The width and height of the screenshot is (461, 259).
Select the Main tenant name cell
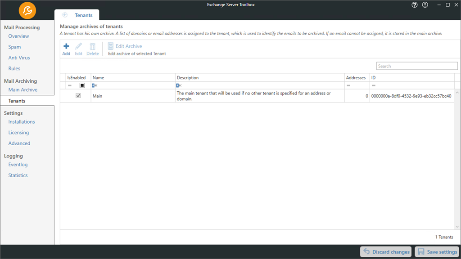pos(133,96)
